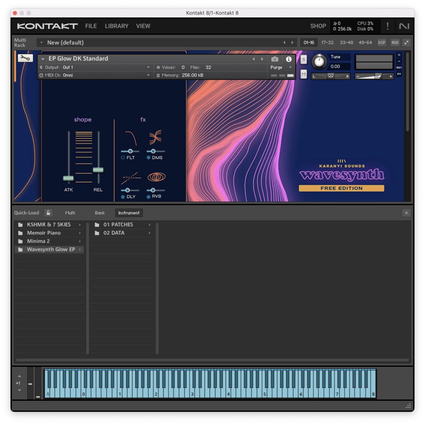Screen dimensions: 425x424
Task: Open the Purge dropdown menu
Action: click(282, 67)
